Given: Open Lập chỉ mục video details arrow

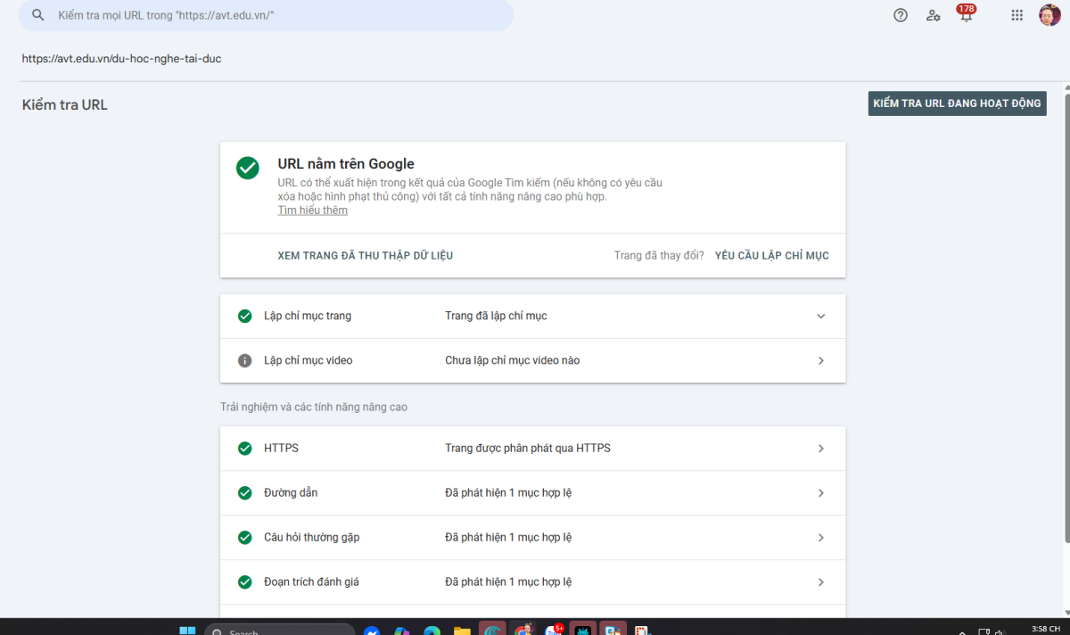Looking at the screenshot, I should click(820, 360).
